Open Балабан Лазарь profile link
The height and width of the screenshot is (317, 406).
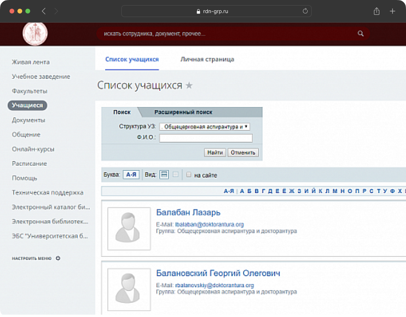click(x=188, y=212)
